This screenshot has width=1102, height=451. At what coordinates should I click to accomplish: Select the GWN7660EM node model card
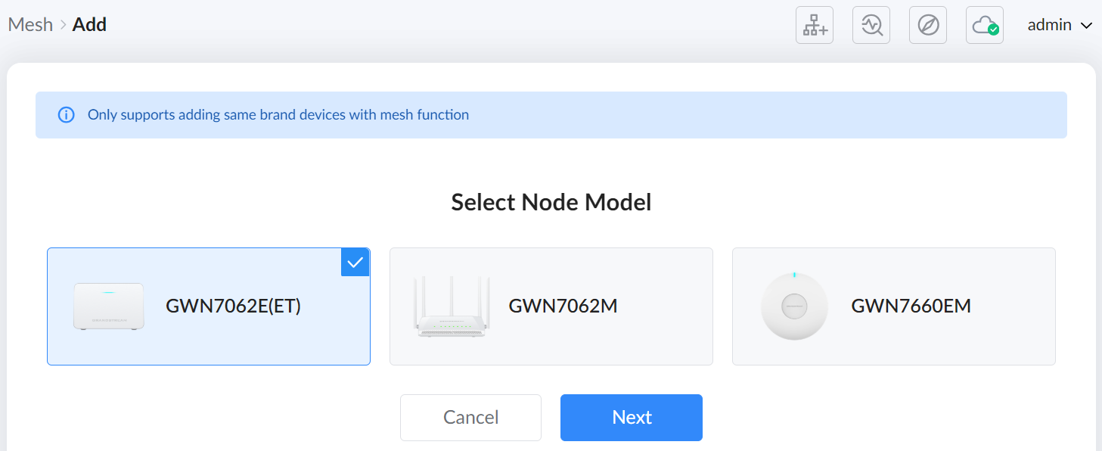coord(894,306)
